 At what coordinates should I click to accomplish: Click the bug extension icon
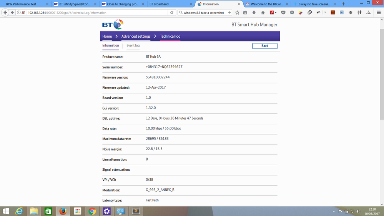tap(351, 12)
